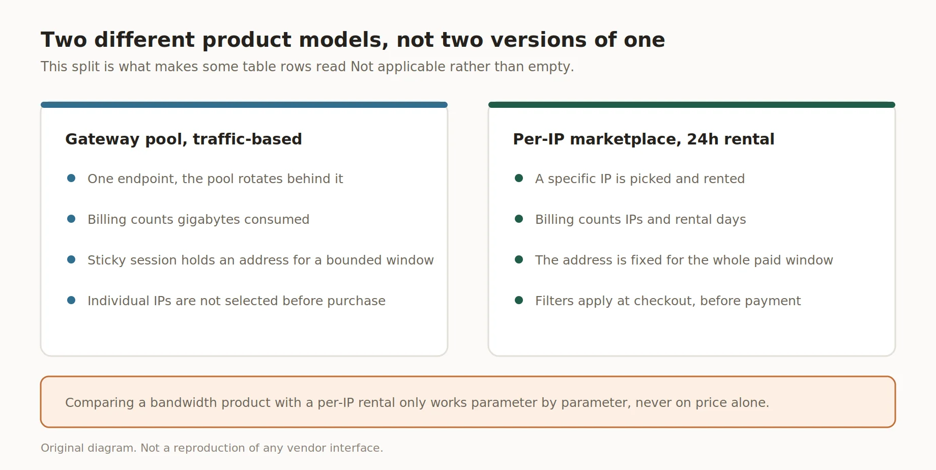Click the blue bullet beside 'One endpoint, the pool rotates'
This screenshot has height=470, width=936.
[71, 178]
